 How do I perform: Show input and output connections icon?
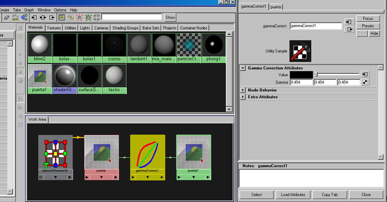(x=43, y=18)
